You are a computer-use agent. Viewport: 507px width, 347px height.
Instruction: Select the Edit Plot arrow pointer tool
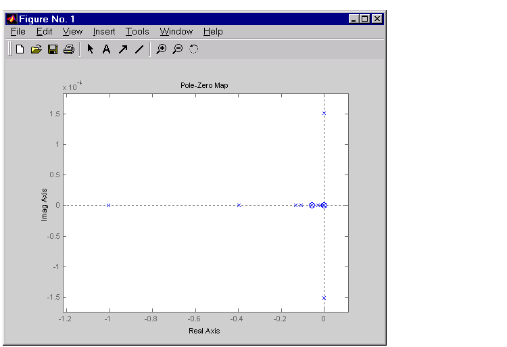(x=91, y=49)
